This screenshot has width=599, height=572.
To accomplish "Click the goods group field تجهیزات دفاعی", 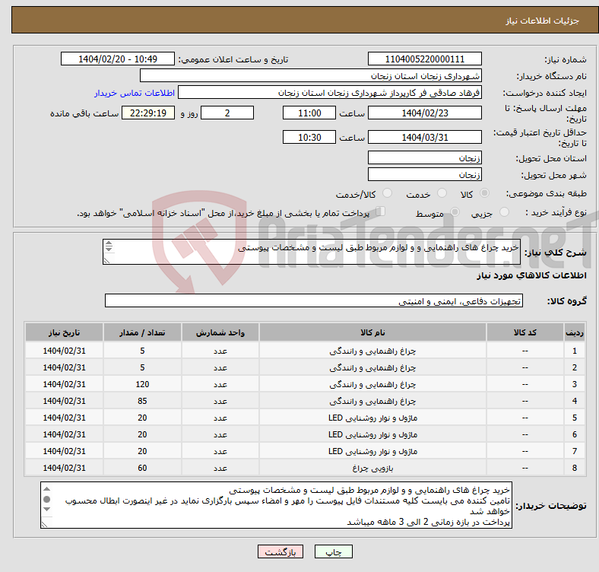I will tap(314, 301).
